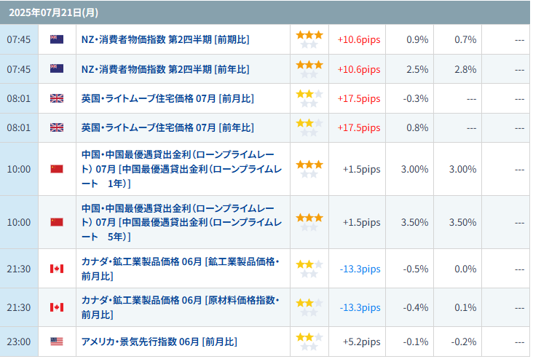Open カナダ 原材料価格指数・前月比 link

[180, 308]
